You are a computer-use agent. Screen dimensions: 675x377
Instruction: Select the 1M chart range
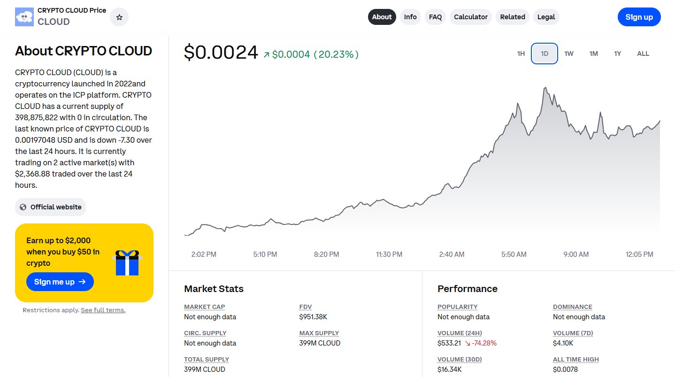pos(593,54)
